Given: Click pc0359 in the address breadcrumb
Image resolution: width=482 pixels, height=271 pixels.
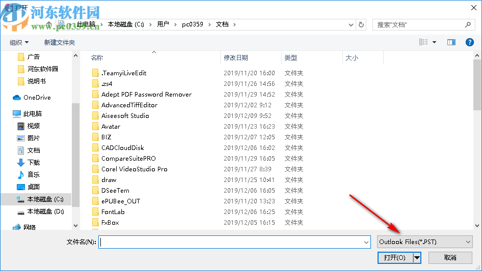Looking at the screenshot, I should tap(193, 24).
